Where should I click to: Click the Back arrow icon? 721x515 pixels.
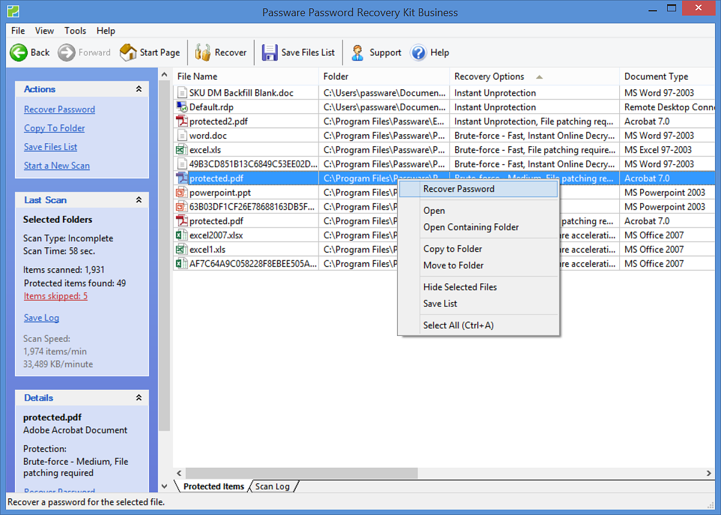tap(19, 53)
